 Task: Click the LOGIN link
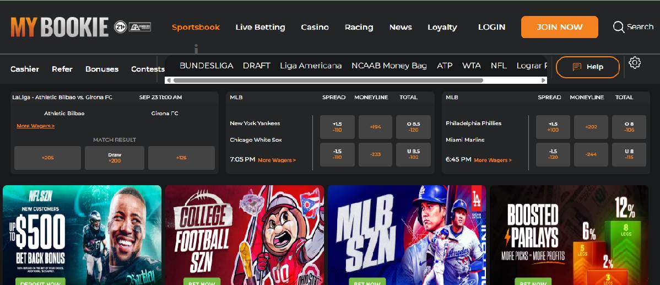pyautogui.click(x=491, y=27)
